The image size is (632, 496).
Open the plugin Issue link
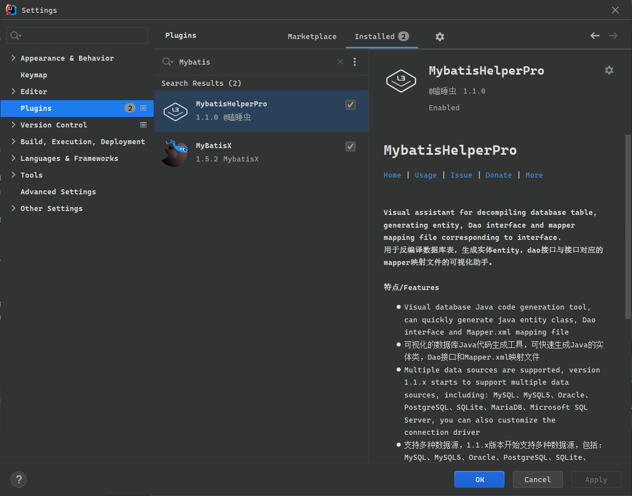point(461,175)
